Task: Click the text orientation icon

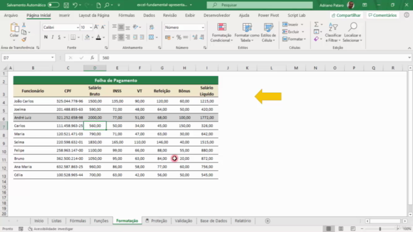Action: [x=136, y=27]
